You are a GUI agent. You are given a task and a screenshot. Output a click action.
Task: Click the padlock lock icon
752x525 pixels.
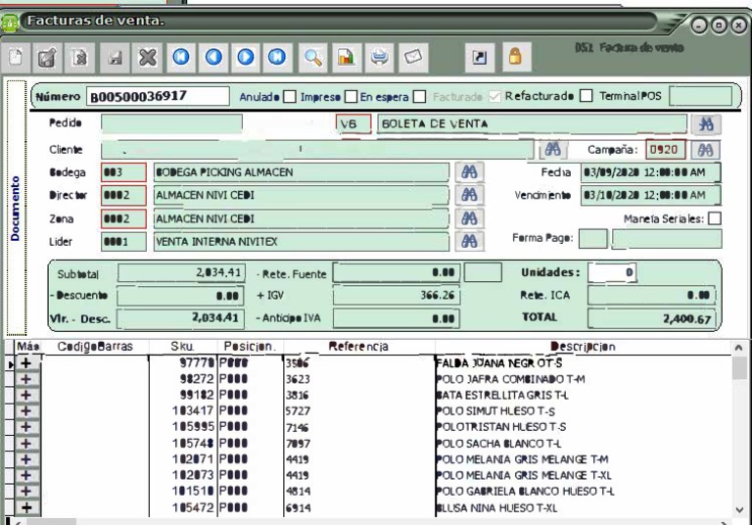coord(516,57)
